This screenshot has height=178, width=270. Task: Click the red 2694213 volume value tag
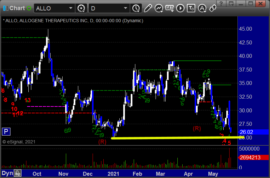[253, 157]
